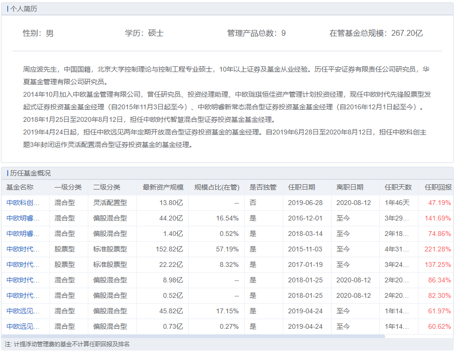Sort by 规模占比(在管) column header

[217, 187]
